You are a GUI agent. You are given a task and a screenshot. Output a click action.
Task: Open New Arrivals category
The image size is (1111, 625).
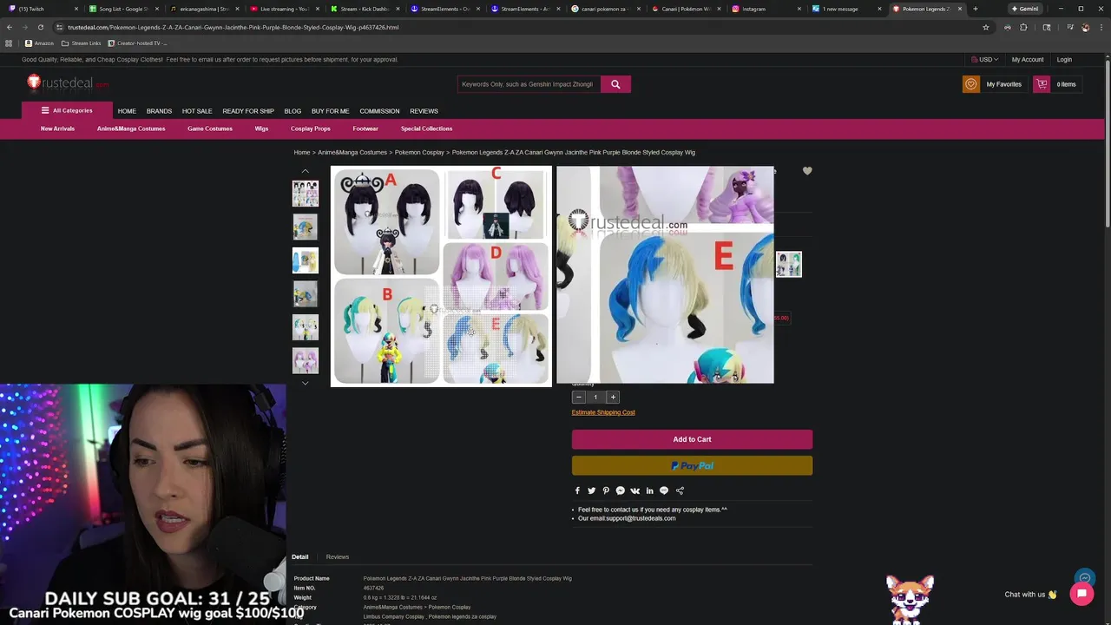point(57,128)
